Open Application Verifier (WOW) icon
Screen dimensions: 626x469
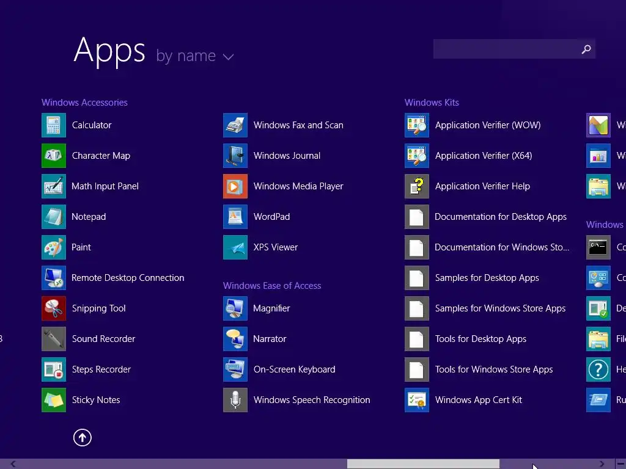[417, 125]
